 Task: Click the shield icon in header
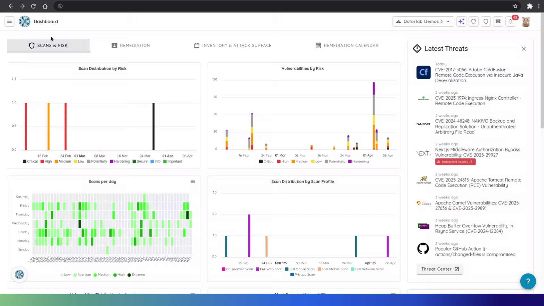coord(486,22)
